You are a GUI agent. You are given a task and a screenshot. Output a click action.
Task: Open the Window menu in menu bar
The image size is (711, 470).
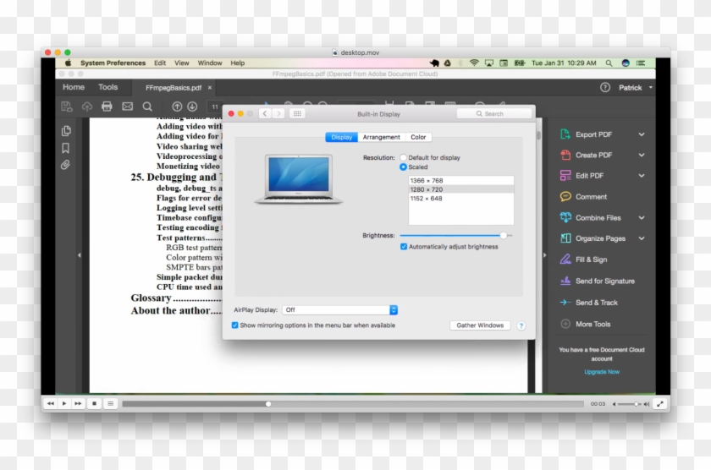coord(210,63)
